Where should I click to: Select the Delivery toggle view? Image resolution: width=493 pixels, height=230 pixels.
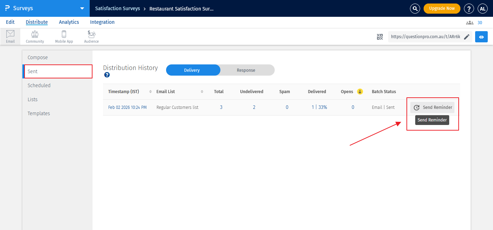point(192,70)
